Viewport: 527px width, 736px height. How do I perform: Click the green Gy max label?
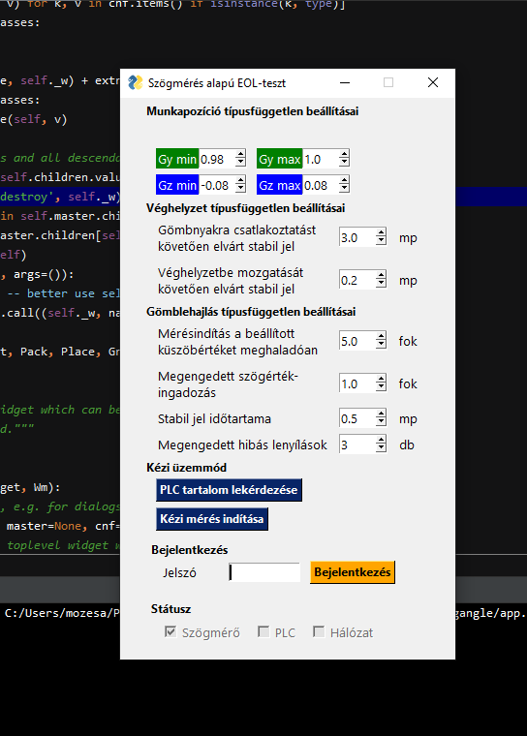[279, 159]
